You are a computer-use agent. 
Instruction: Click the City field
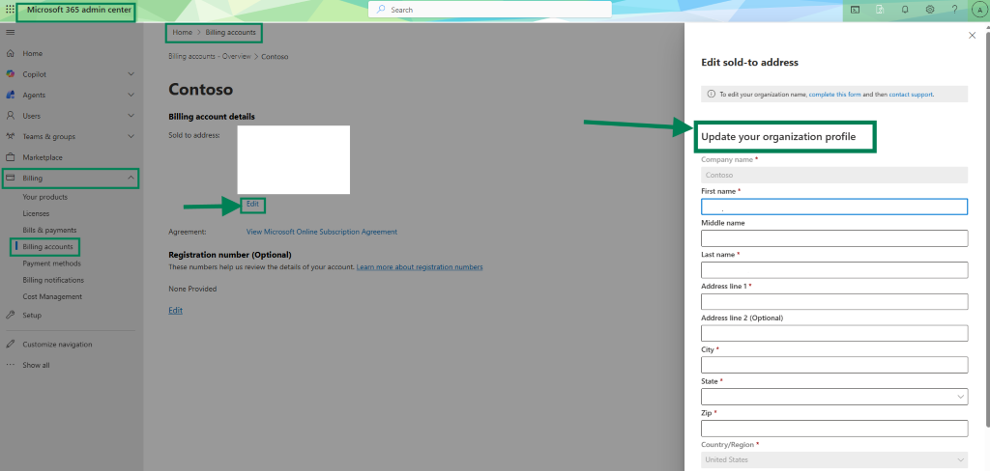coord(834,365)
